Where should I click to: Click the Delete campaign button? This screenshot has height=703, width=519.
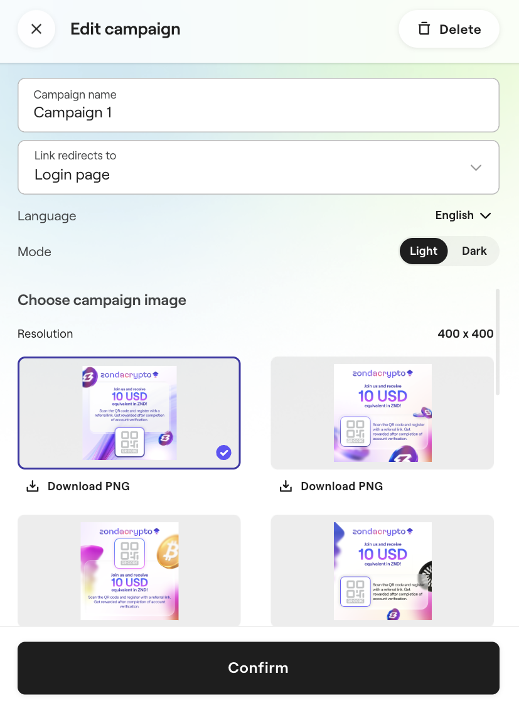[x=449, y=29]
